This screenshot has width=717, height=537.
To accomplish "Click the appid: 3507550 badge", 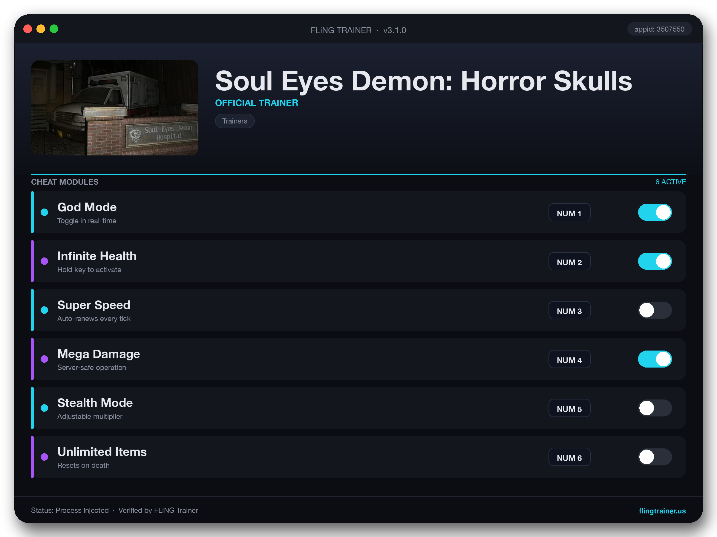I will coord(659,29).
